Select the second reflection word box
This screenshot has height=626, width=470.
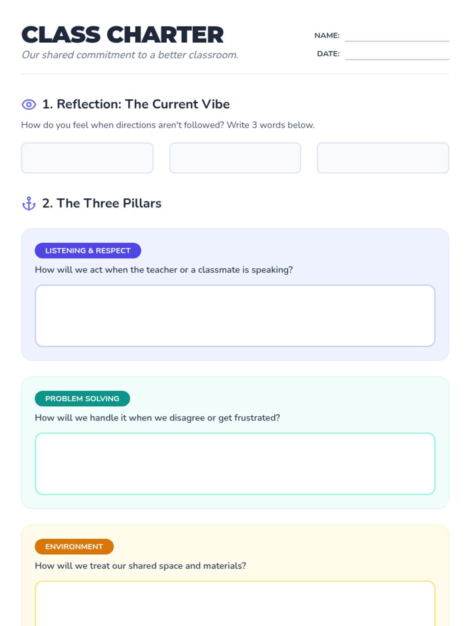(x=235, y=158)
